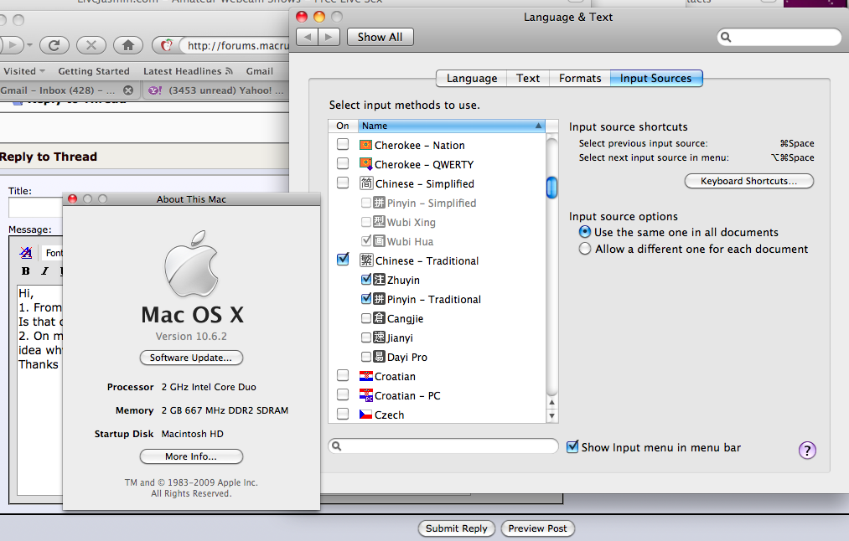Enable the Cherokee - Nation checkbox
849x541 pixels.
(x=343, y=144)
